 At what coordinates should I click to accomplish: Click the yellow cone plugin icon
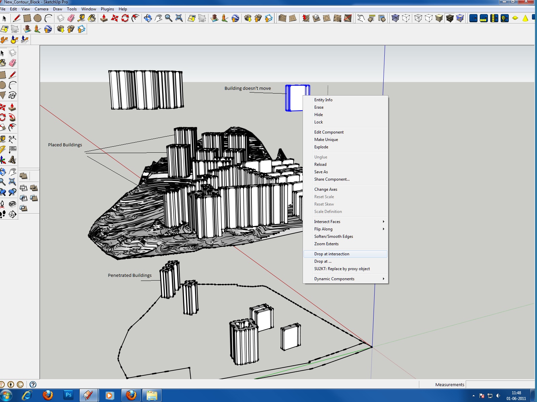(x=525, y=18)
